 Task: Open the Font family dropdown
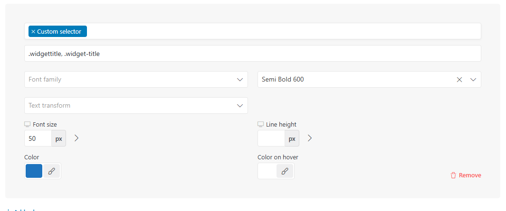coord(136,79)
